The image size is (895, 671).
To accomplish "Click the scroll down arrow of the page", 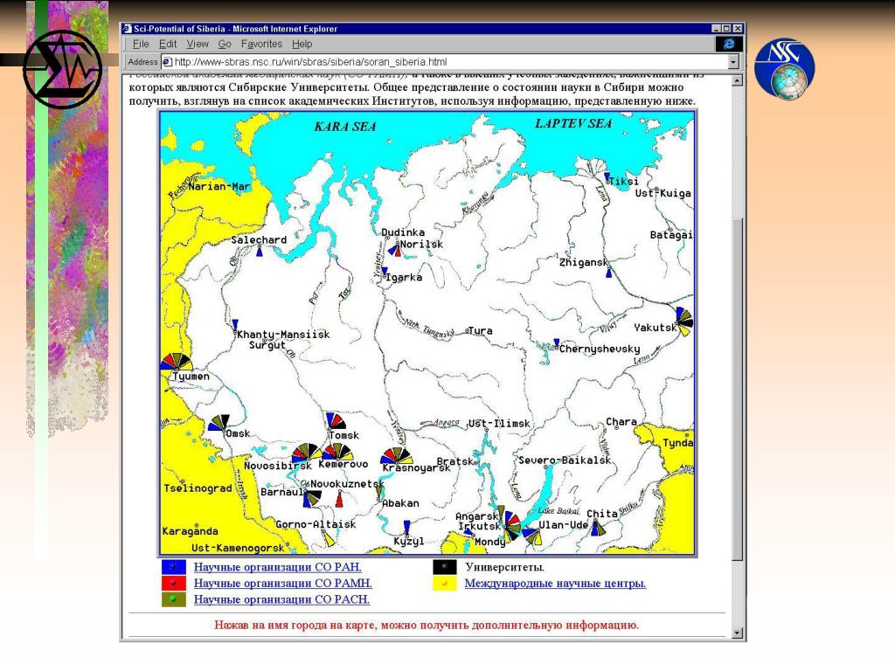I will click(x=737, y=633).
